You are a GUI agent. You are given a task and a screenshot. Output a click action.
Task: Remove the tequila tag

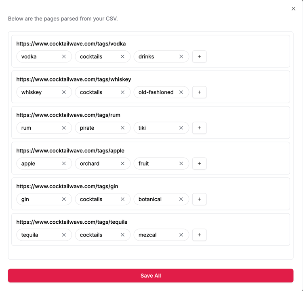pos(64,235)
